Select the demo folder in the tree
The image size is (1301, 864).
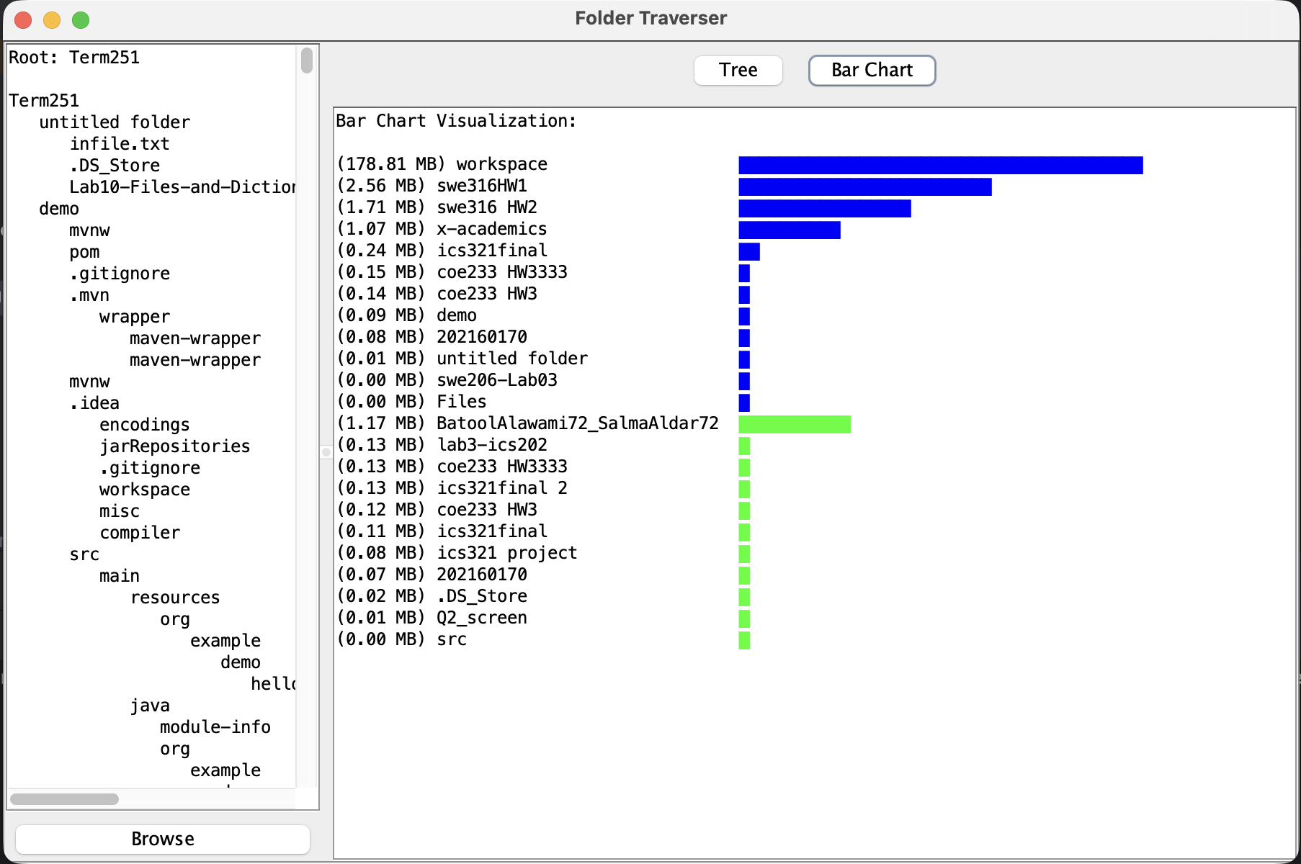58,208
